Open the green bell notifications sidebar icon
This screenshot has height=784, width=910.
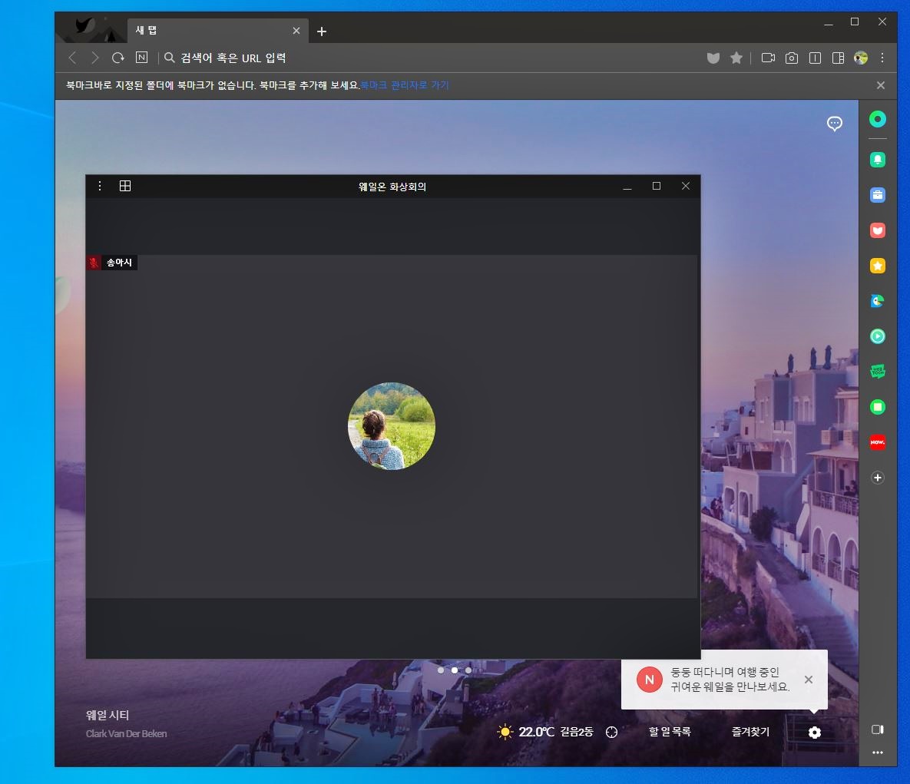[x=878, y=160]
